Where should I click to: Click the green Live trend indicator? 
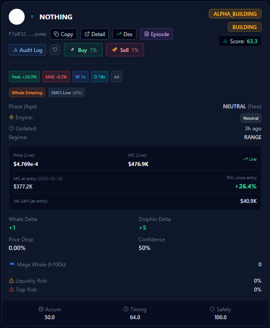coord(249,159)
